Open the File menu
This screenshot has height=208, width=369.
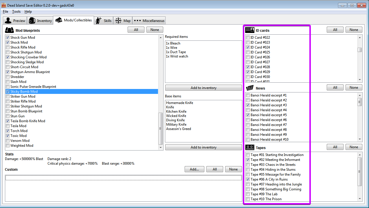click(5, 12)
